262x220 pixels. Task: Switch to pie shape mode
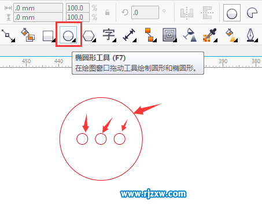tap(252, 13)
